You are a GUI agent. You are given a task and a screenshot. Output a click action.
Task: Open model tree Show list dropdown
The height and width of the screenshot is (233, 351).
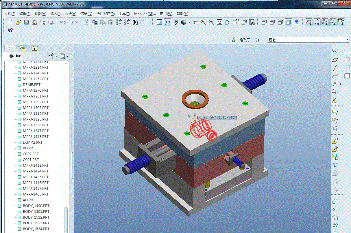point(64,56)
